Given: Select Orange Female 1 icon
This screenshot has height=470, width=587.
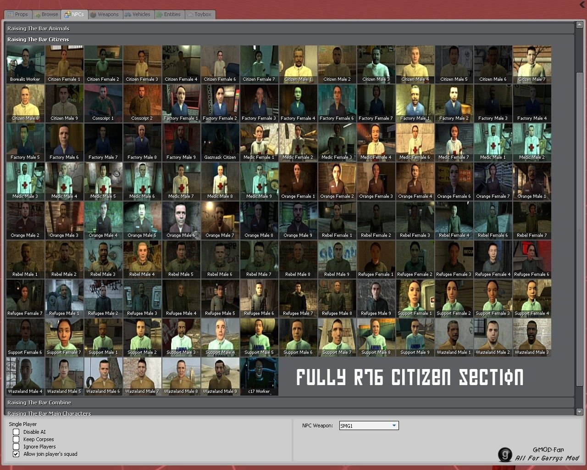Looking at the screenshot, I should (x=298, y=181).
